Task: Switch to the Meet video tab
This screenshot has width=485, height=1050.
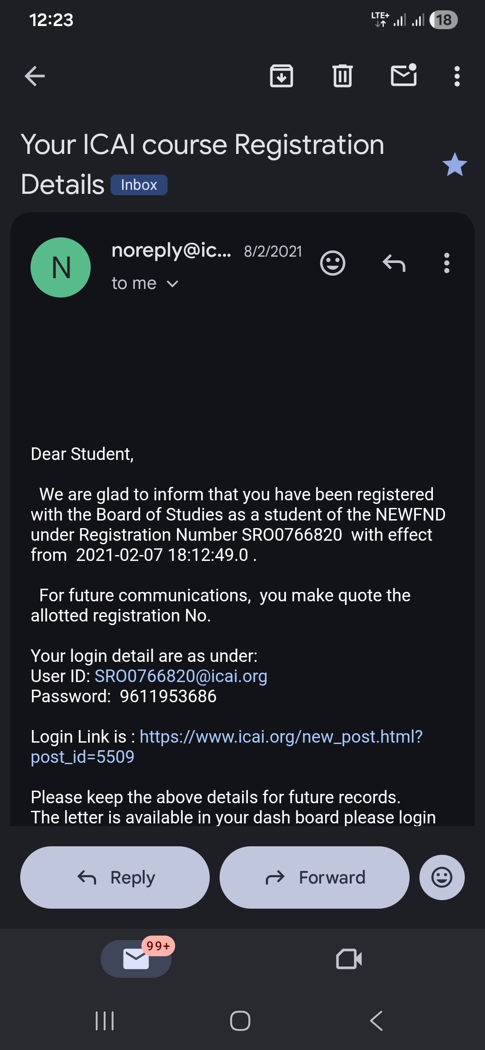Action: pyautogui.click(x=349, y=959)
